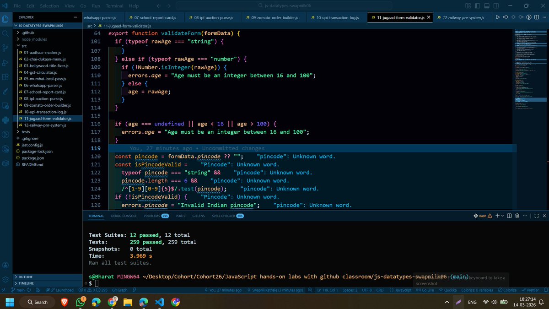549x309 pixels.
Task: Expand the tests folder
Action: click(x=47, y=131)
